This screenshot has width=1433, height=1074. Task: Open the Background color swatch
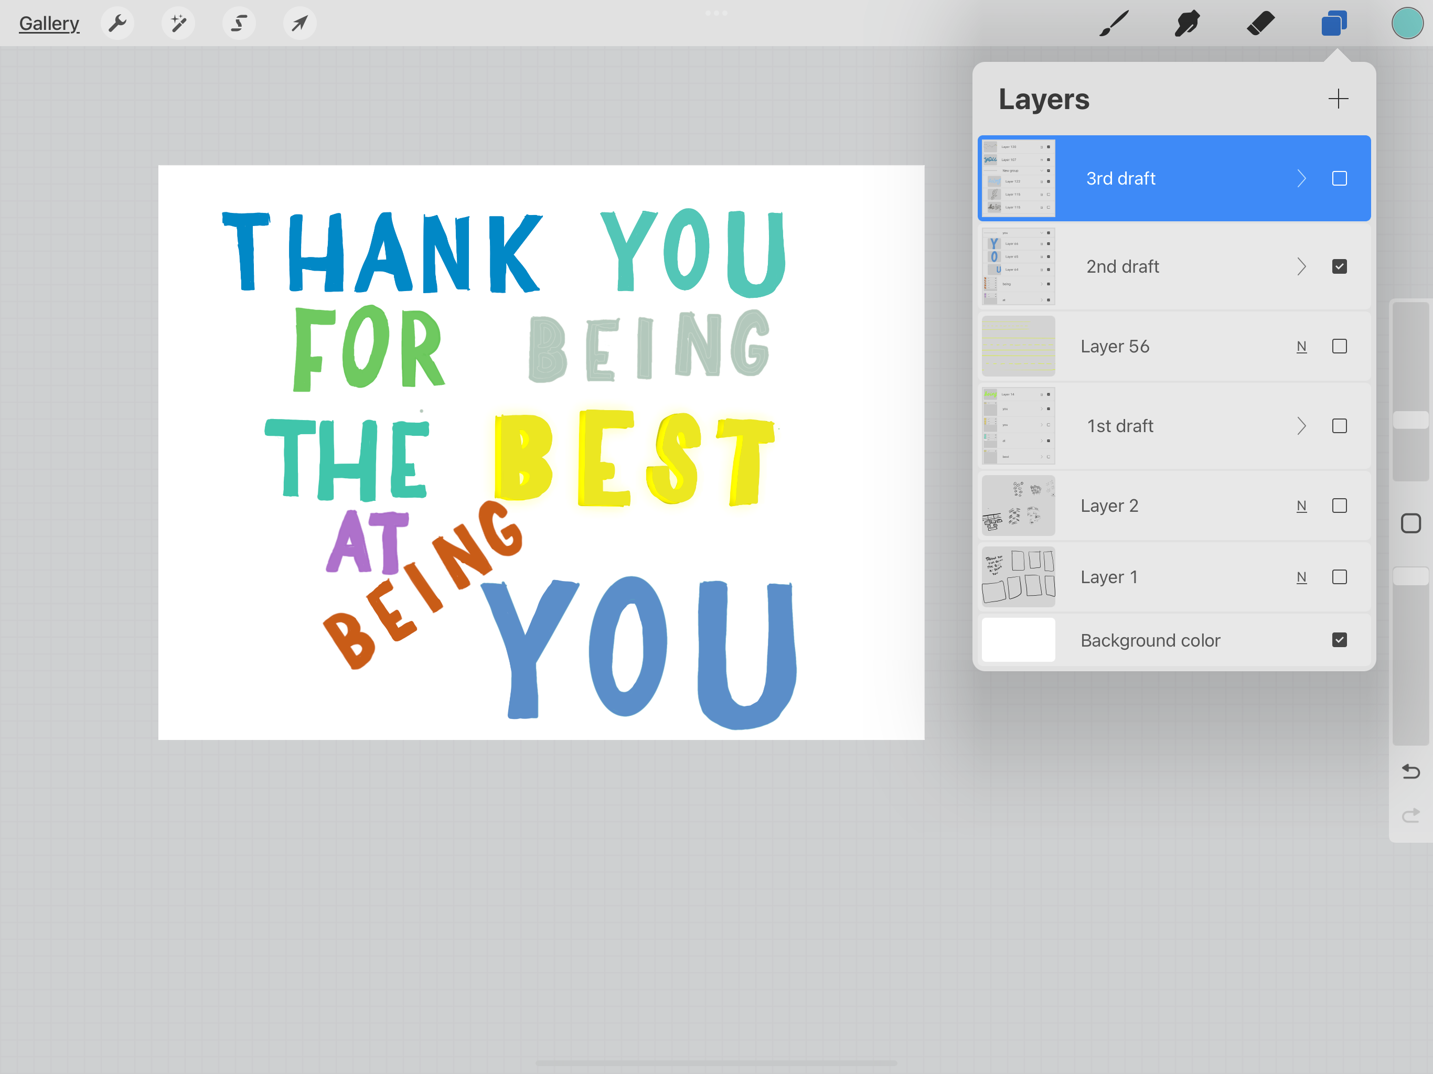(1019, 640)
